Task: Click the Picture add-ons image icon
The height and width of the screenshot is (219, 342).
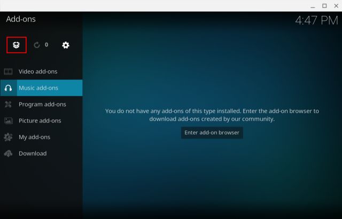Action: point(9,121)
